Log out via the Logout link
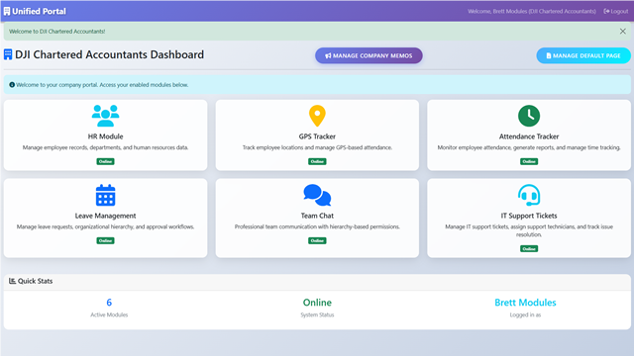Viewport: 634px width, 356px height. coord(616,11)
